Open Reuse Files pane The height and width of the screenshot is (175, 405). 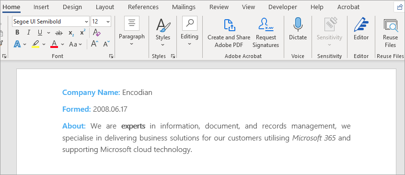(390, 33)
